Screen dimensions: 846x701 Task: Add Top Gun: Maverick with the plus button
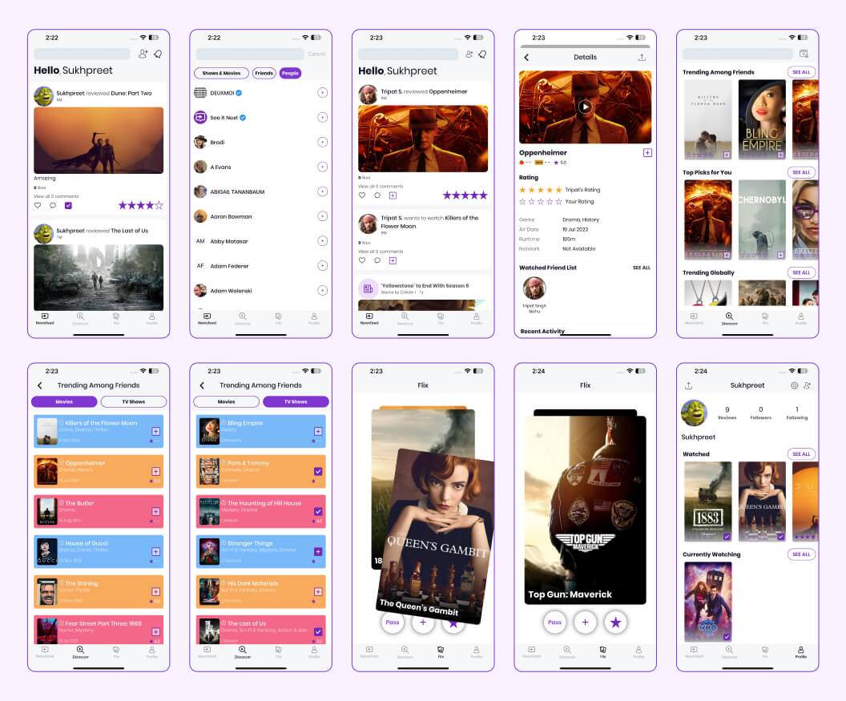585,622
